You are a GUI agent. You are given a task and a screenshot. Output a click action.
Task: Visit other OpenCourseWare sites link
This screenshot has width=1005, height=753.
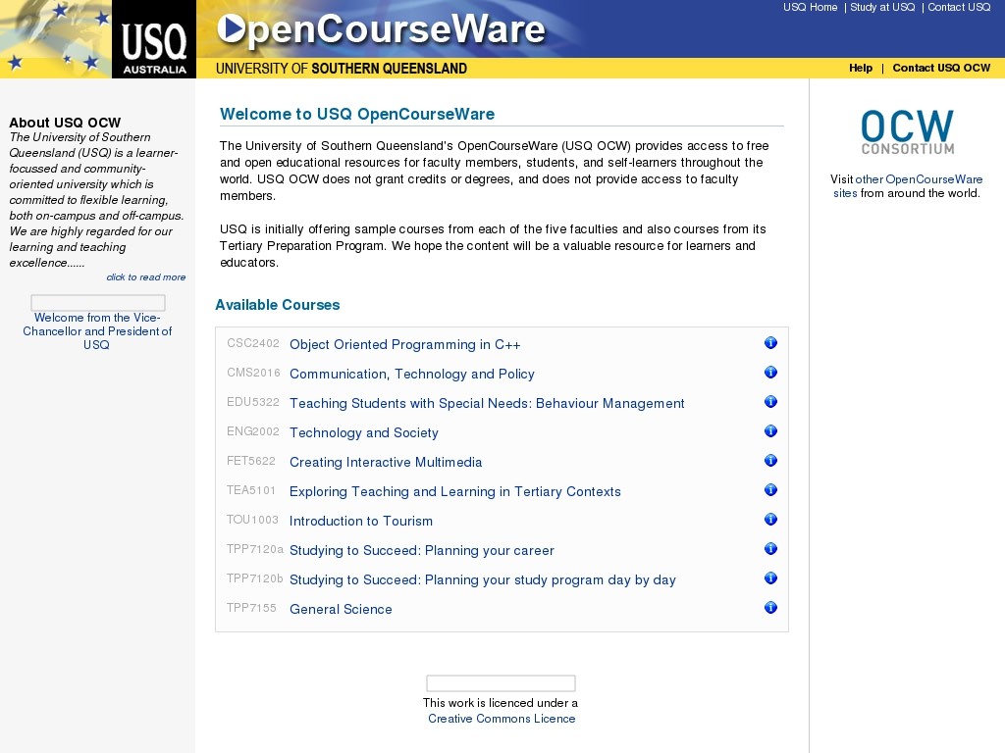pyautogui.click(x=908, y=186)
